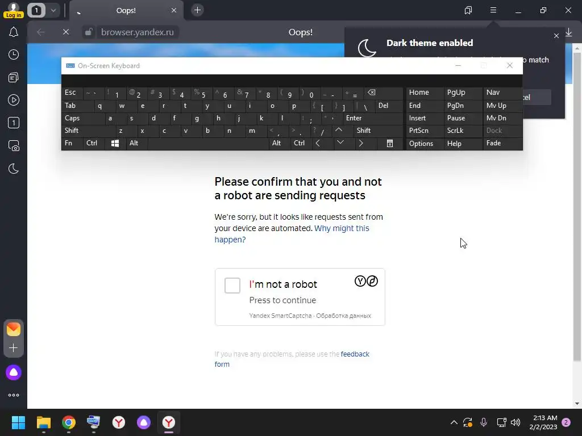Toggle left Shift key on On-Screen Keyboard
582x436 pixels.
pyautogui.click(x=89, y=131)
